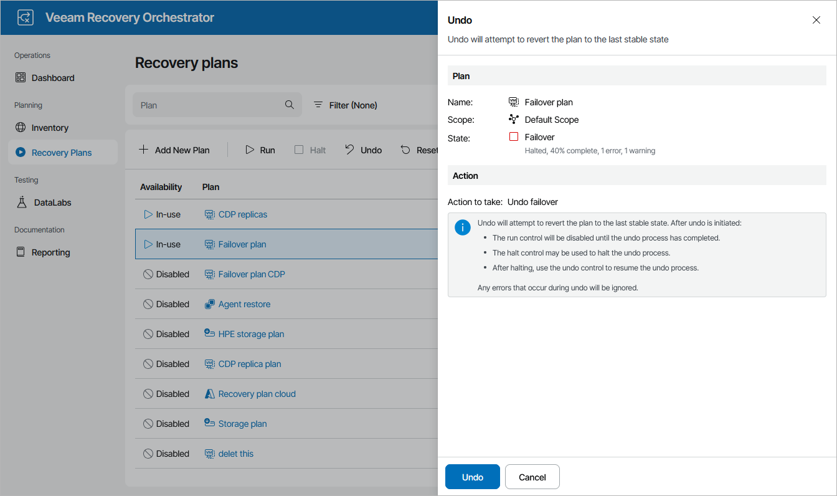Confirm with the blue Undo button
The width and height of the screenshot is (837, 496).
(473, 477)
